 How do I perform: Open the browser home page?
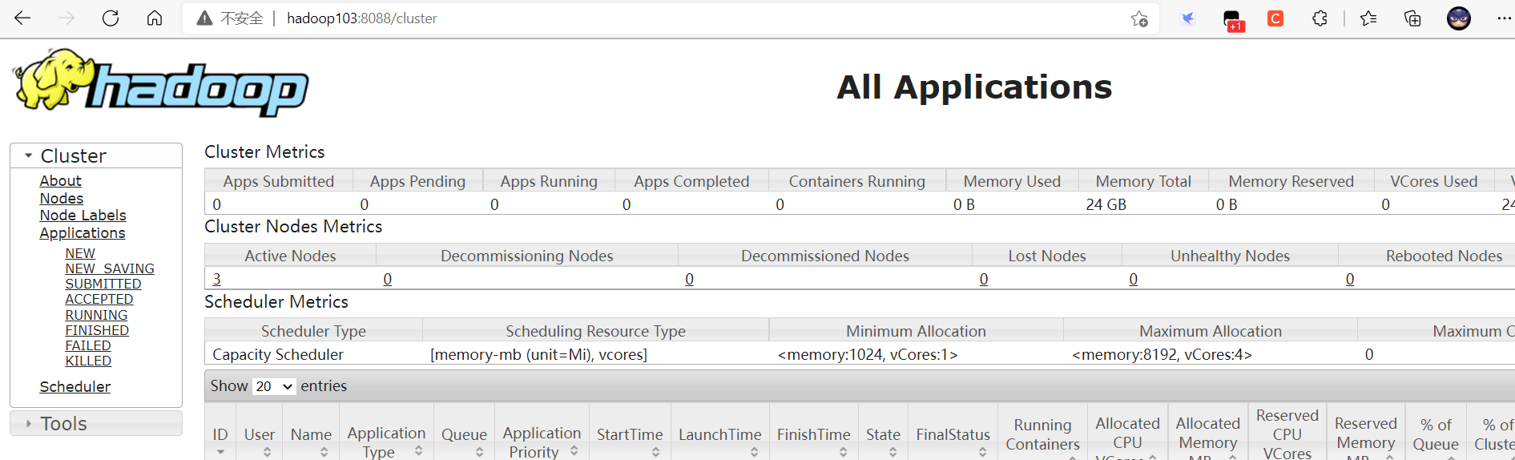155,18
